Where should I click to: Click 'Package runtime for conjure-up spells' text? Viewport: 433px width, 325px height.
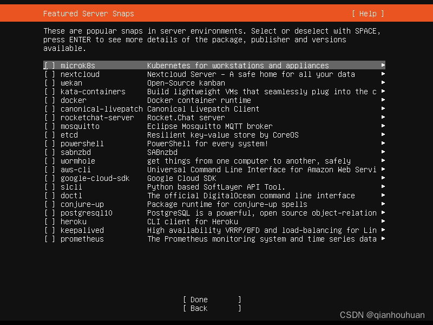[227, 204]
